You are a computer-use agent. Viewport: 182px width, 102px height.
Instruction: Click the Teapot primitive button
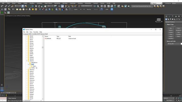coord(171,37)
